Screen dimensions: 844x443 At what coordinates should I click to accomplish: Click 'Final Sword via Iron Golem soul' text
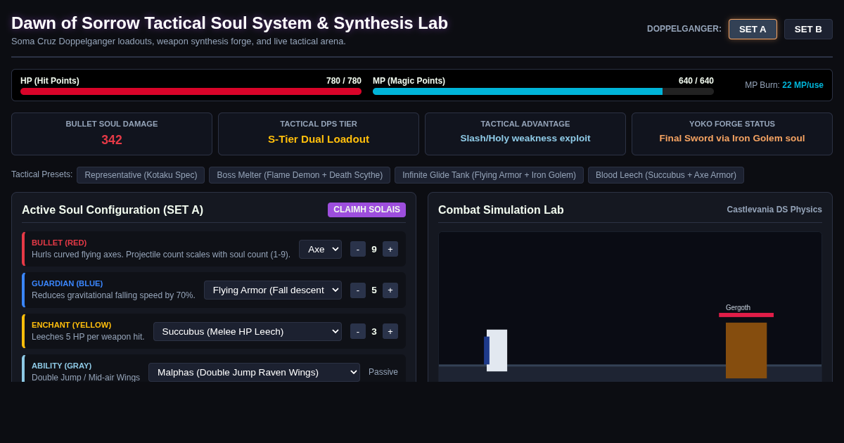pos(732,139)
